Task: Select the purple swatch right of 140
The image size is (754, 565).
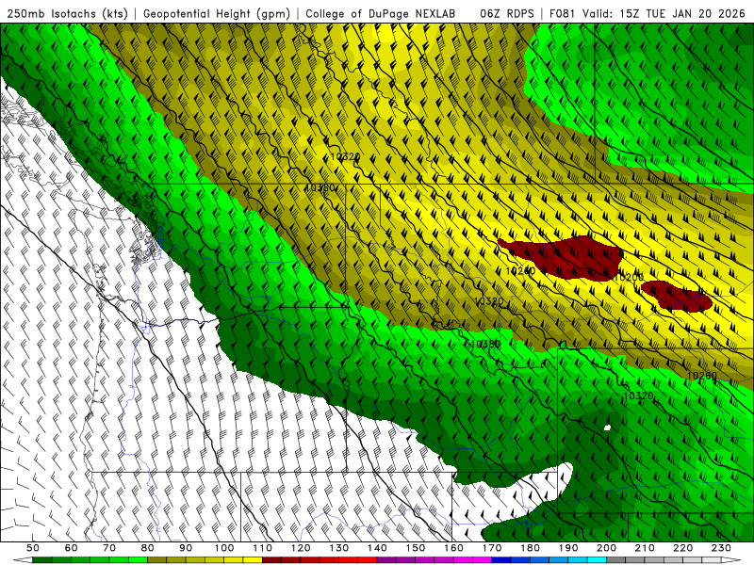Action: pos(386,560)
